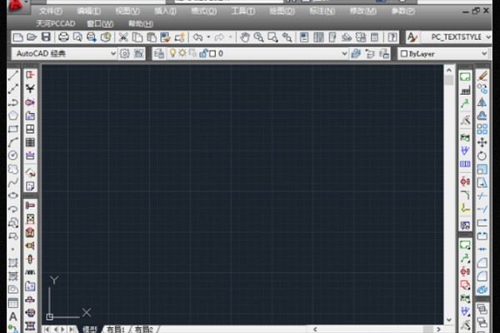Click the ByLayer color swatch box
The image size is (500, 333).
[x=403, y=53]
